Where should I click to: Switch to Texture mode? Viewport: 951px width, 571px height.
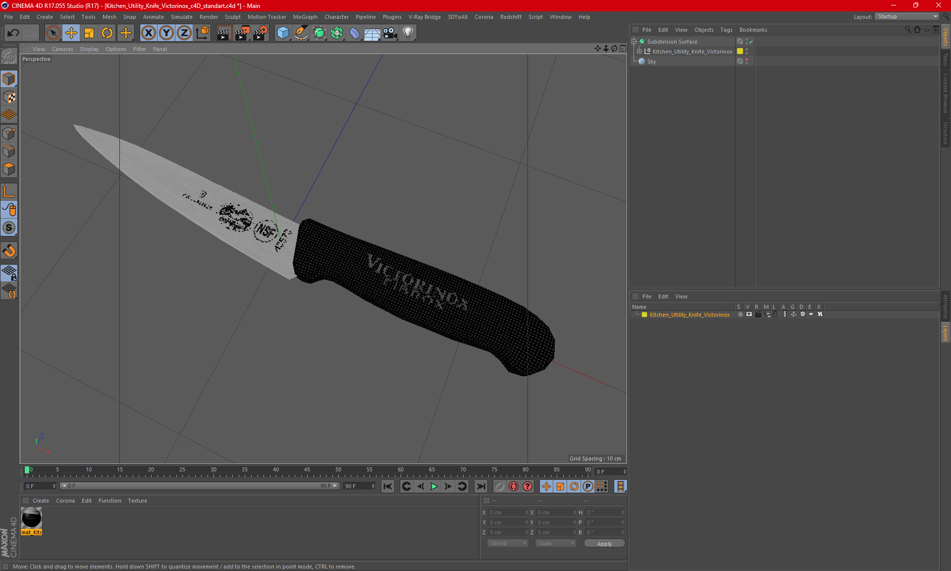coord(9,97)
